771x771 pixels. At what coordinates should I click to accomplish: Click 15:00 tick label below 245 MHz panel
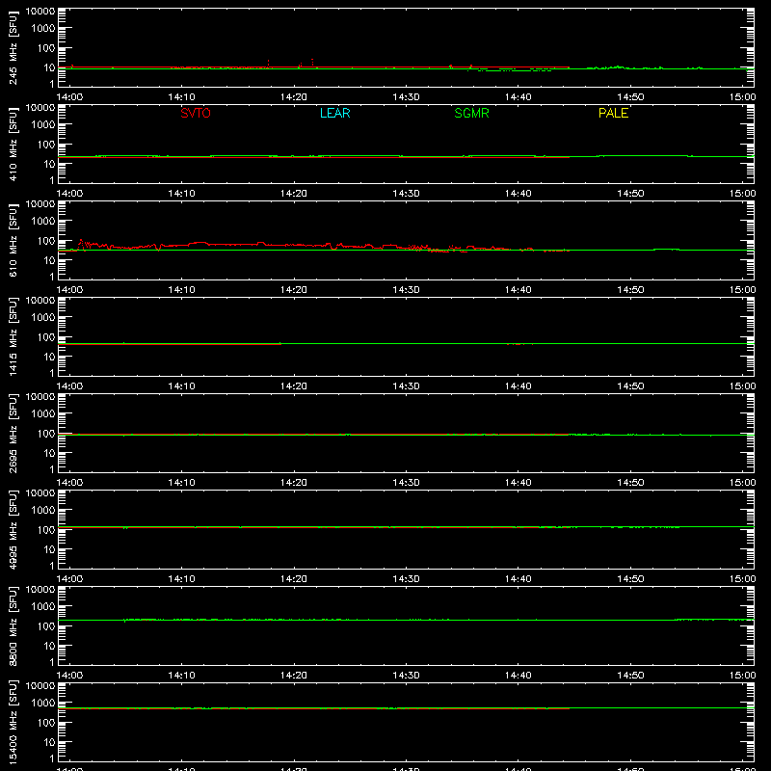click(x=742, y=97)
